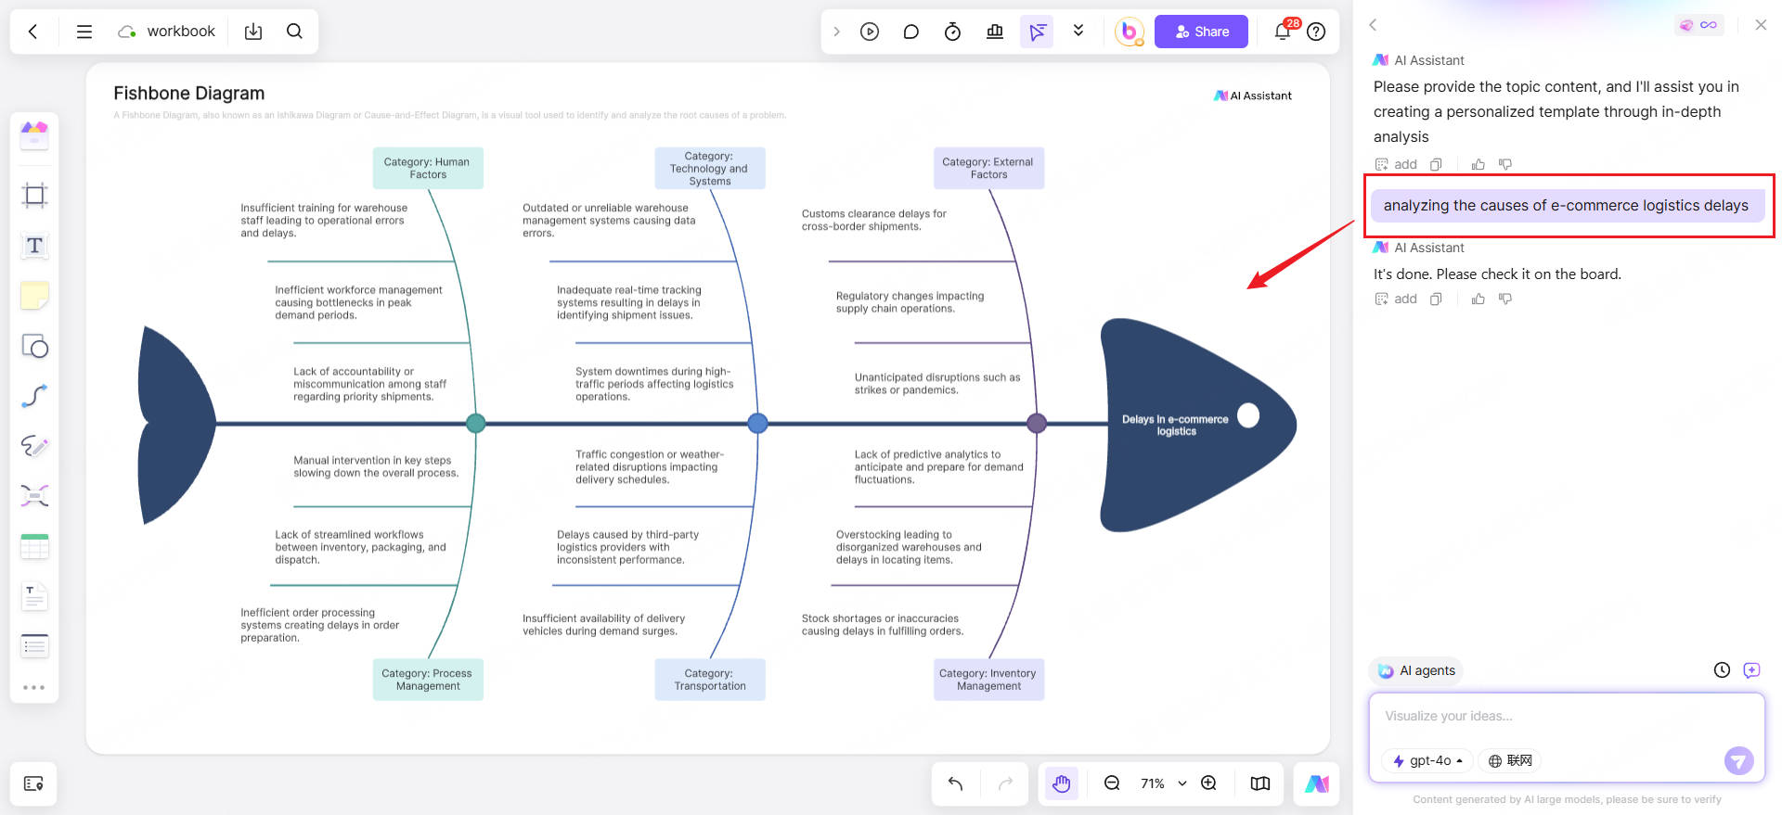Click AI Assistant label on board
The width and height of the screenshot is (1782, 815).
pos(1253,96)
